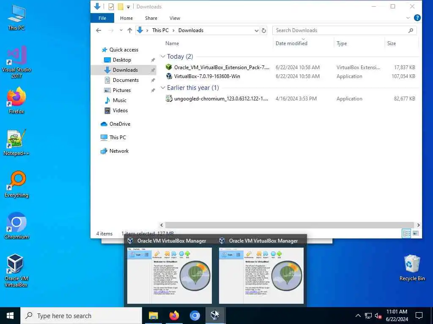Select the VirtualBox-7.0.19-163608-Win file

tap(207, 76)
